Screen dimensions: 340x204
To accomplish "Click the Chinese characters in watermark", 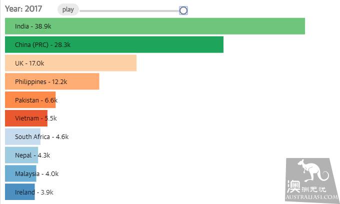I will click(306, 187).
